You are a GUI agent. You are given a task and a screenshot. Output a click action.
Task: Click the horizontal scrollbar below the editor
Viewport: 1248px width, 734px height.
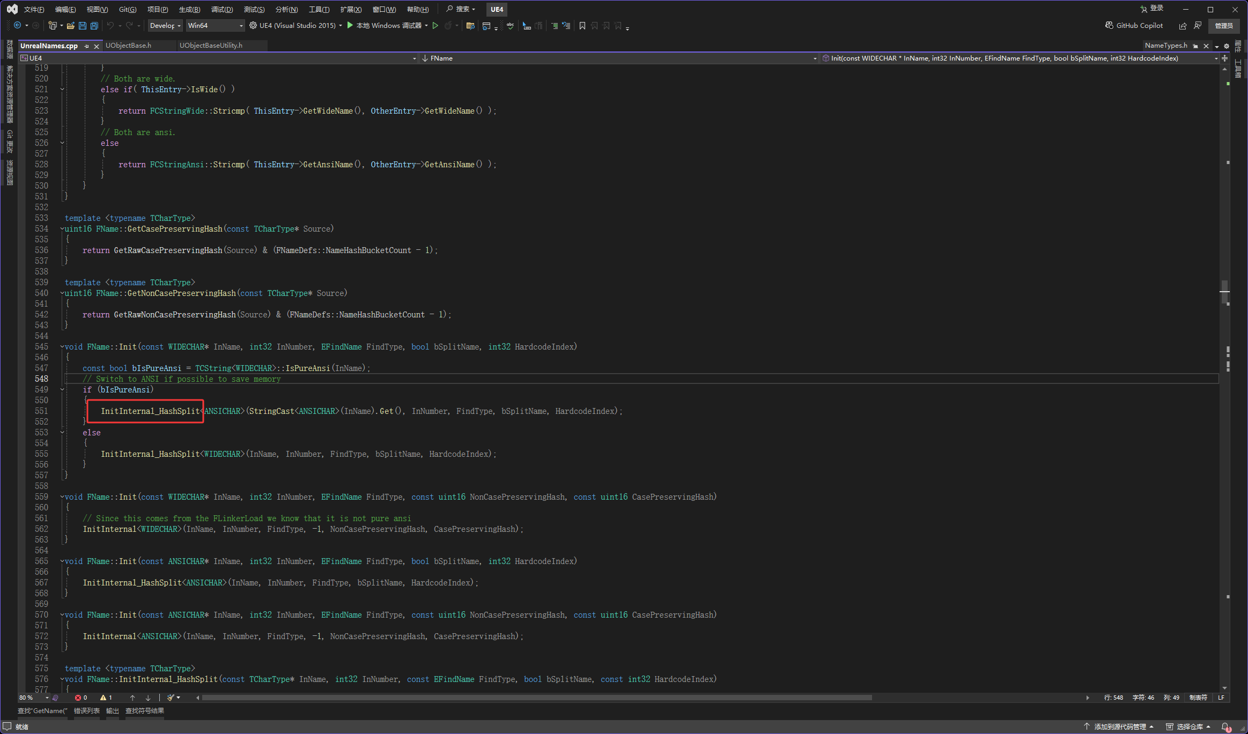(x=536, y=698)
